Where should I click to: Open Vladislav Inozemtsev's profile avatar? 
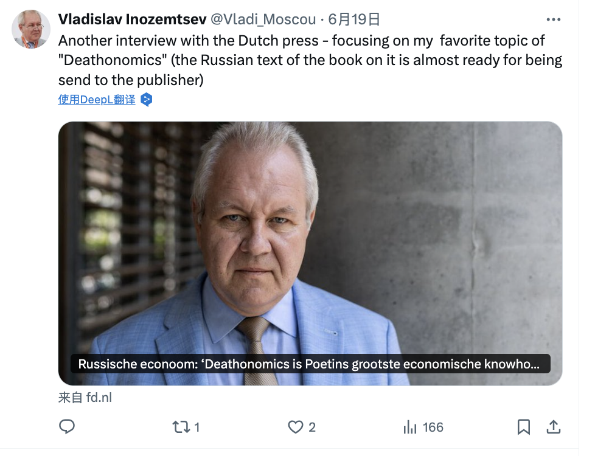[31, 29]
